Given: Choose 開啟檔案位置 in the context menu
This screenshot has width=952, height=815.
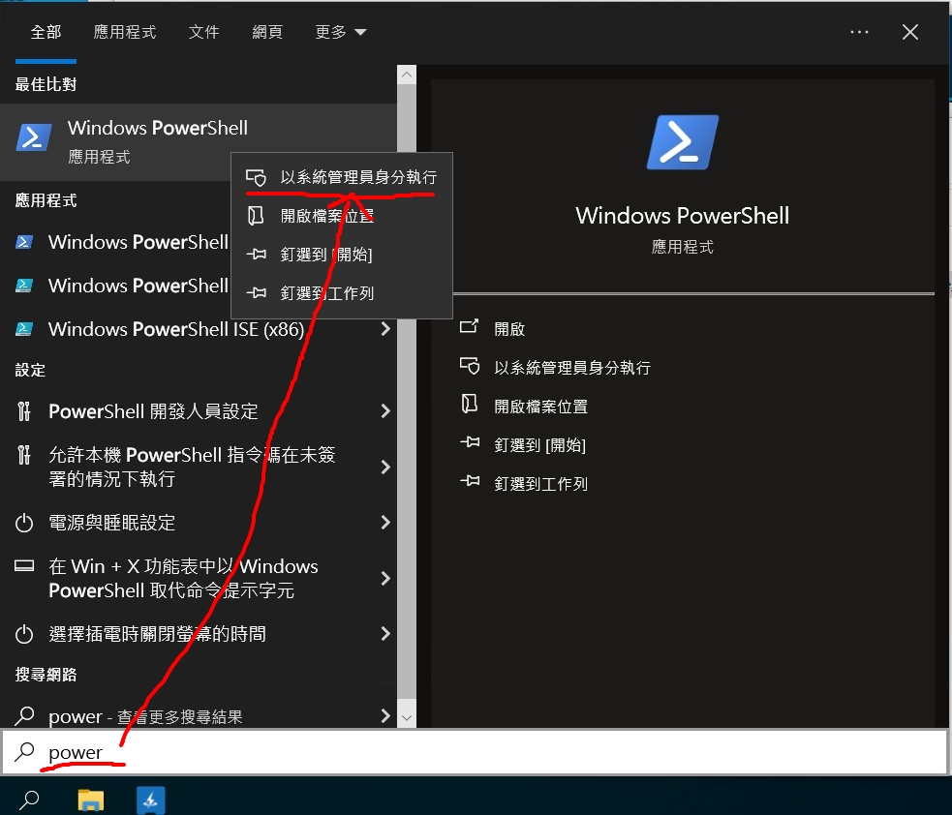Looking at the screenshot, I should (x=342, y=216).
